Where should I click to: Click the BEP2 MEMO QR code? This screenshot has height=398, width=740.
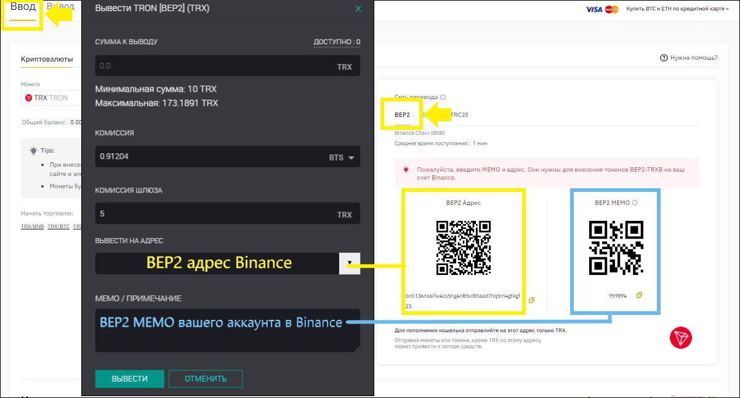(x=616, y=248)
